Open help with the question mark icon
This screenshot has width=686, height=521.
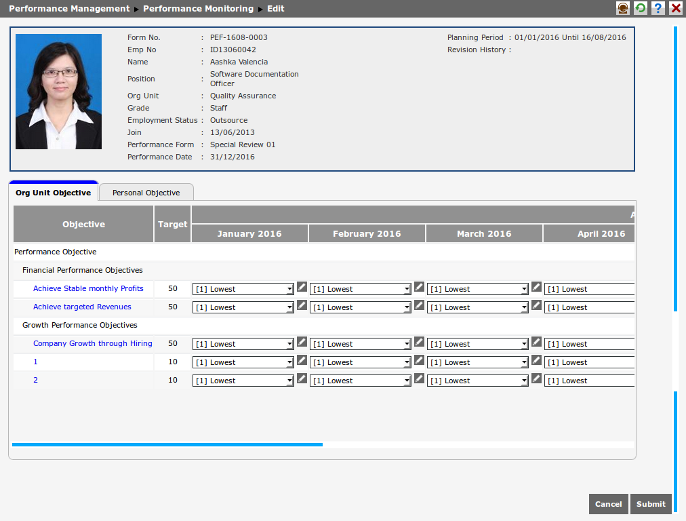click(658, 8)
